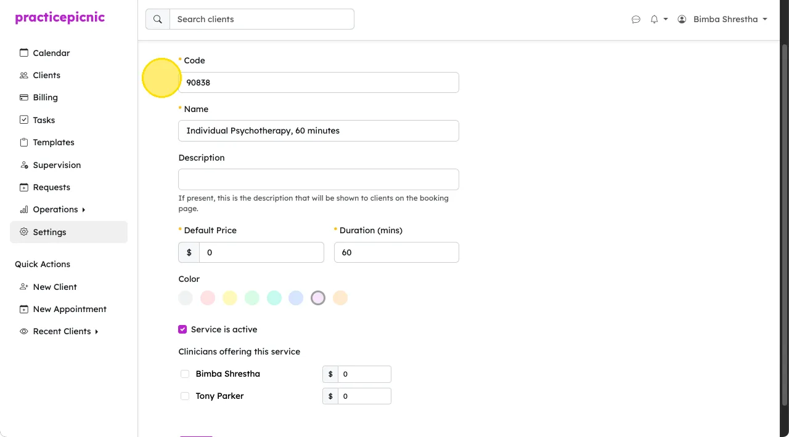This screenshot has width=789, height=437.
Task: Expand the notifications dropdown arrow
Action: tap(666, 19)
